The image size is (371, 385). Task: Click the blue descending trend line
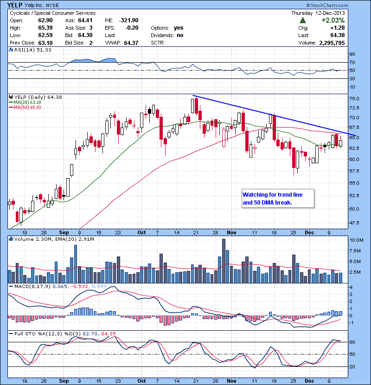[x=274, y=115]
